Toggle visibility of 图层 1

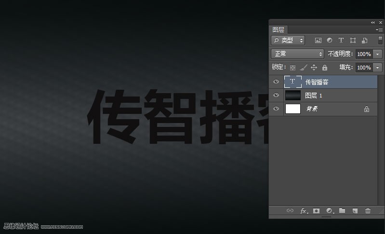point(276,96)
